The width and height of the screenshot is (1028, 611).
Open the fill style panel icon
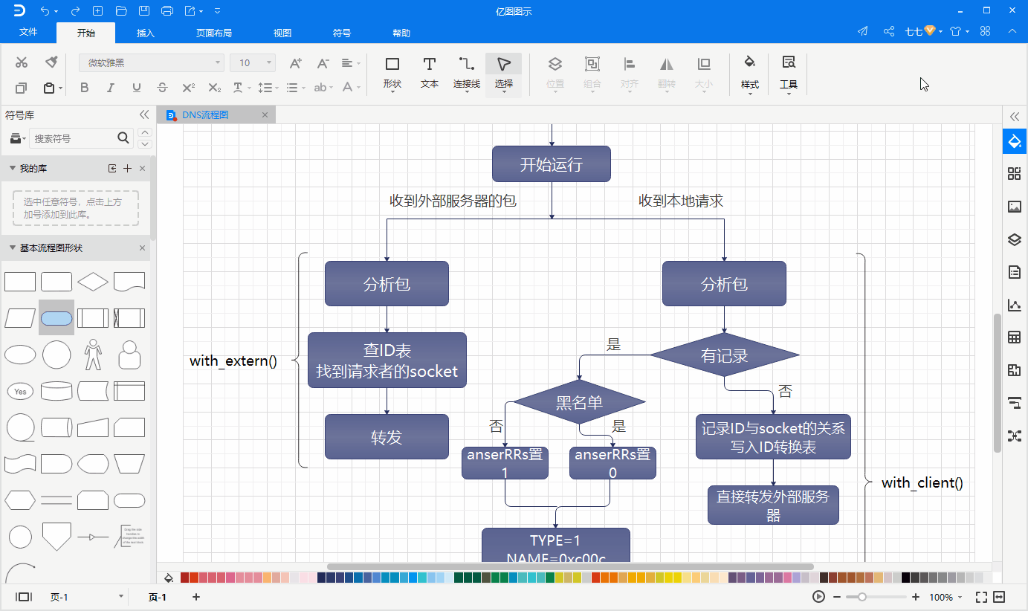pos(1015,140)
